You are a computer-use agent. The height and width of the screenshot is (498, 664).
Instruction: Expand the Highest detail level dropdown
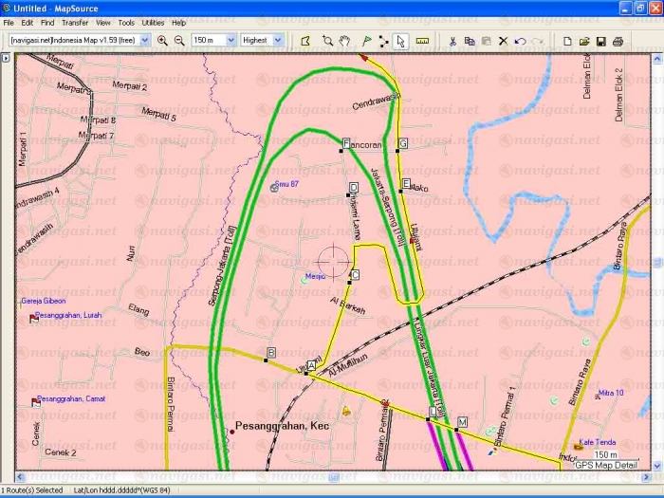pos(262,41)
